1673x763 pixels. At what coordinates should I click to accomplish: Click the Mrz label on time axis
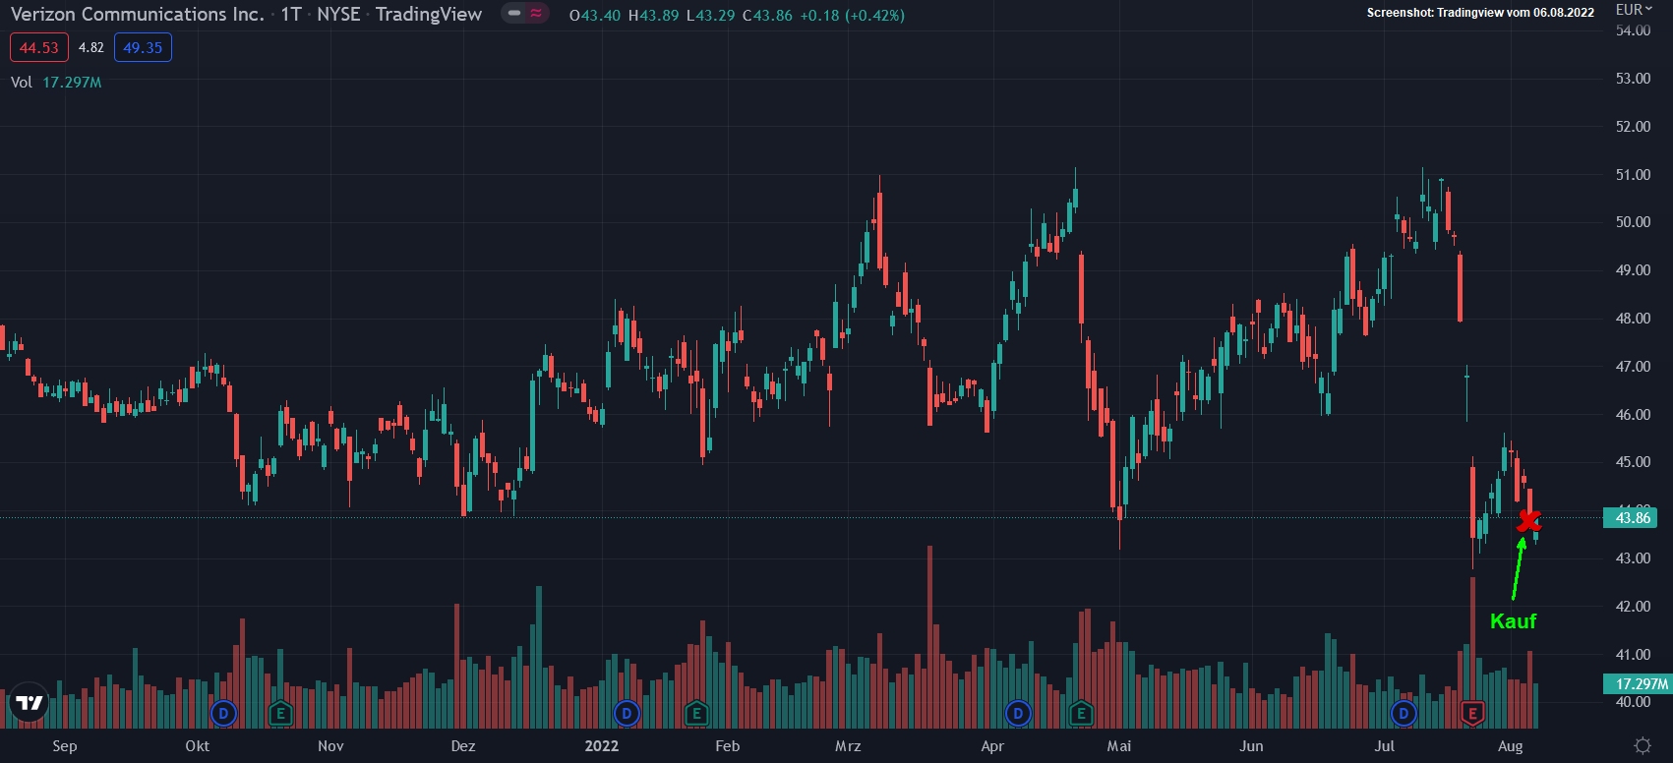[848, 746]
